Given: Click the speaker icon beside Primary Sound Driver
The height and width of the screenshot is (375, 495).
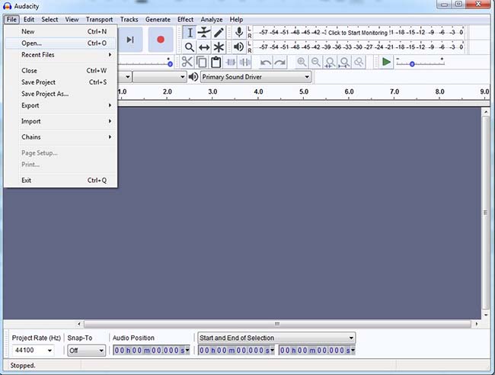Looking at the screenshot, I should pos(193,77).
